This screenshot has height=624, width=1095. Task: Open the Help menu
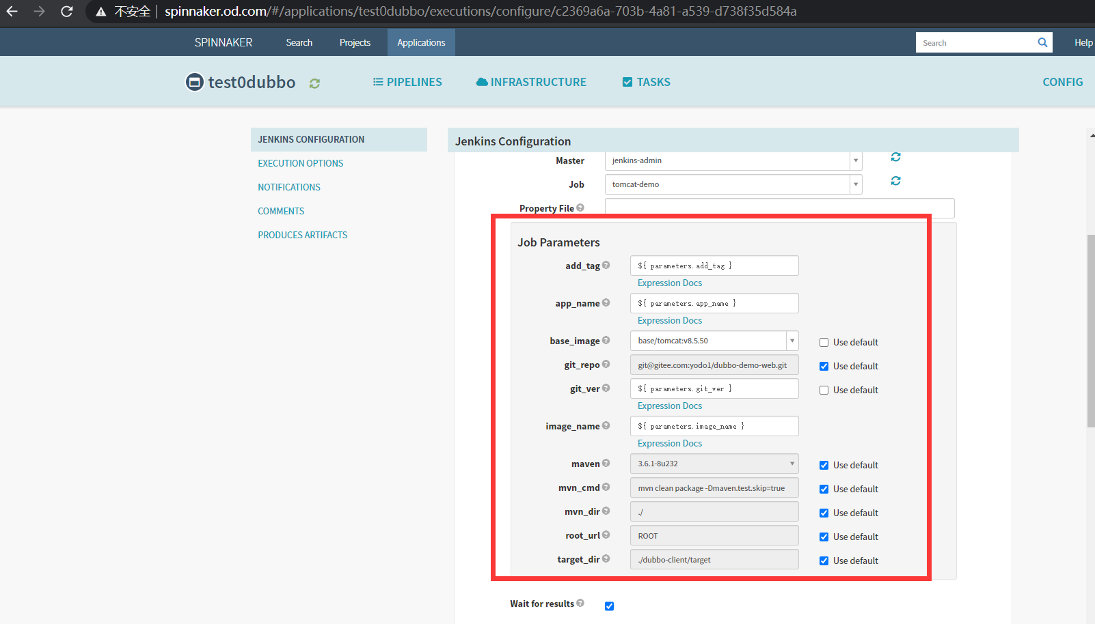1083,42
